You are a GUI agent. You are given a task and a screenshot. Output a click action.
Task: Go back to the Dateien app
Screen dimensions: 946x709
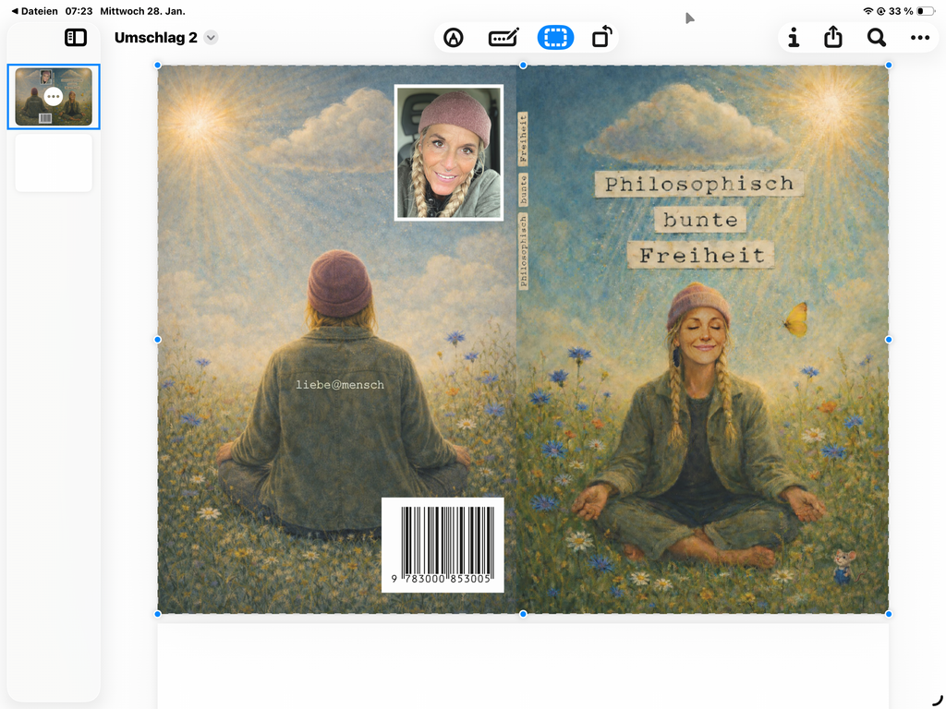(x=34, y=11)
